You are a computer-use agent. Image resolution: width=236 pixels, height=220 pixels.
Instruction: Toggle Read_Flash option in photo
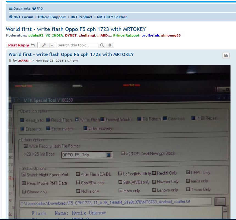pyautogui.click(x=48, y=120)
